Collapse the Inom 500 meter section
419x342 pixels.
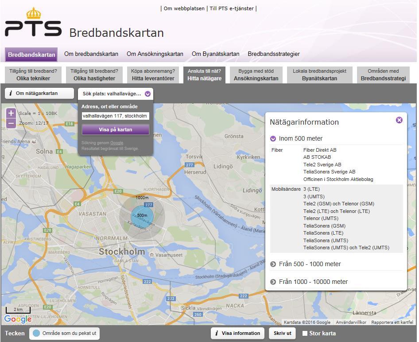[x=273, y=139]
